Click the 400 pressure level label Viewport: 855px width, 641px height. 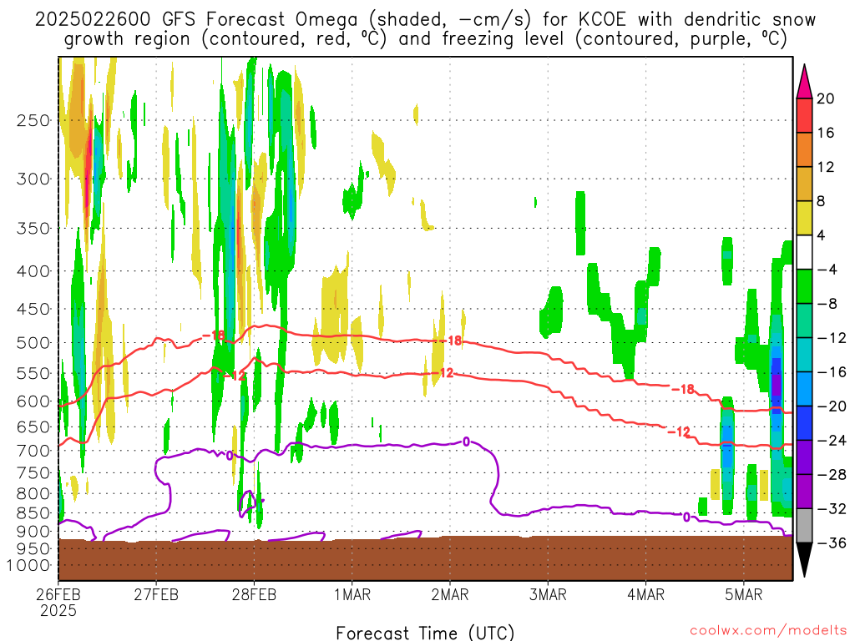(x=33, y=271)
